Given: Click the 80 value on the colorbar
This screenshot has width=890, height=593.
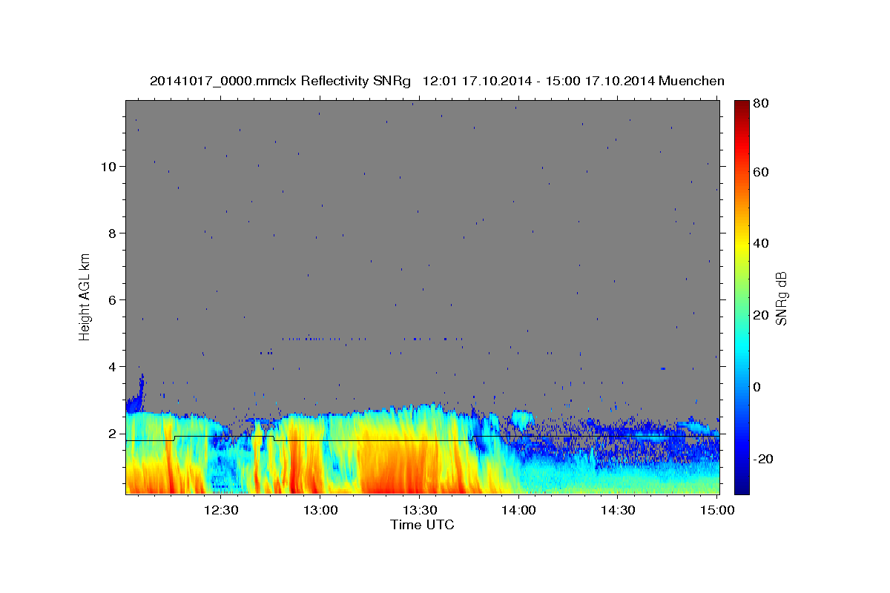Looking at the screenshot, I should point(762,104).
